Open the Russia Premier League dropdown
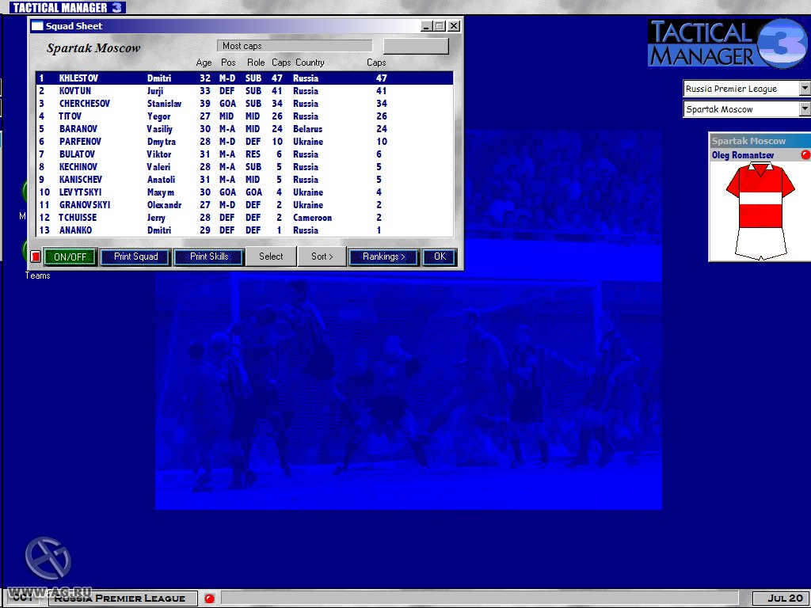Screen dimensions: 811x608 click(805, 89)
